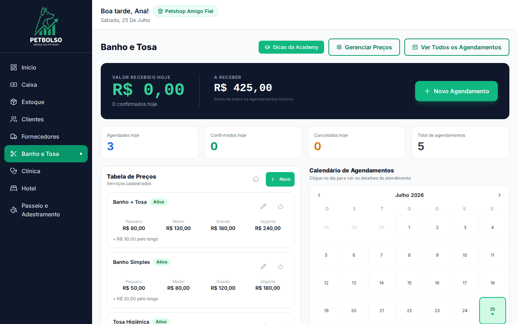The width and height of the screenshot is (518, 324).
Task: Click the Estoque box icon
Action: click(14, 102)
